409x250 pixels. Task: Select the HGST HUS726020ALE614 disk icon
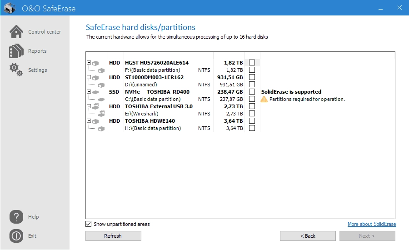pos(95,63)
